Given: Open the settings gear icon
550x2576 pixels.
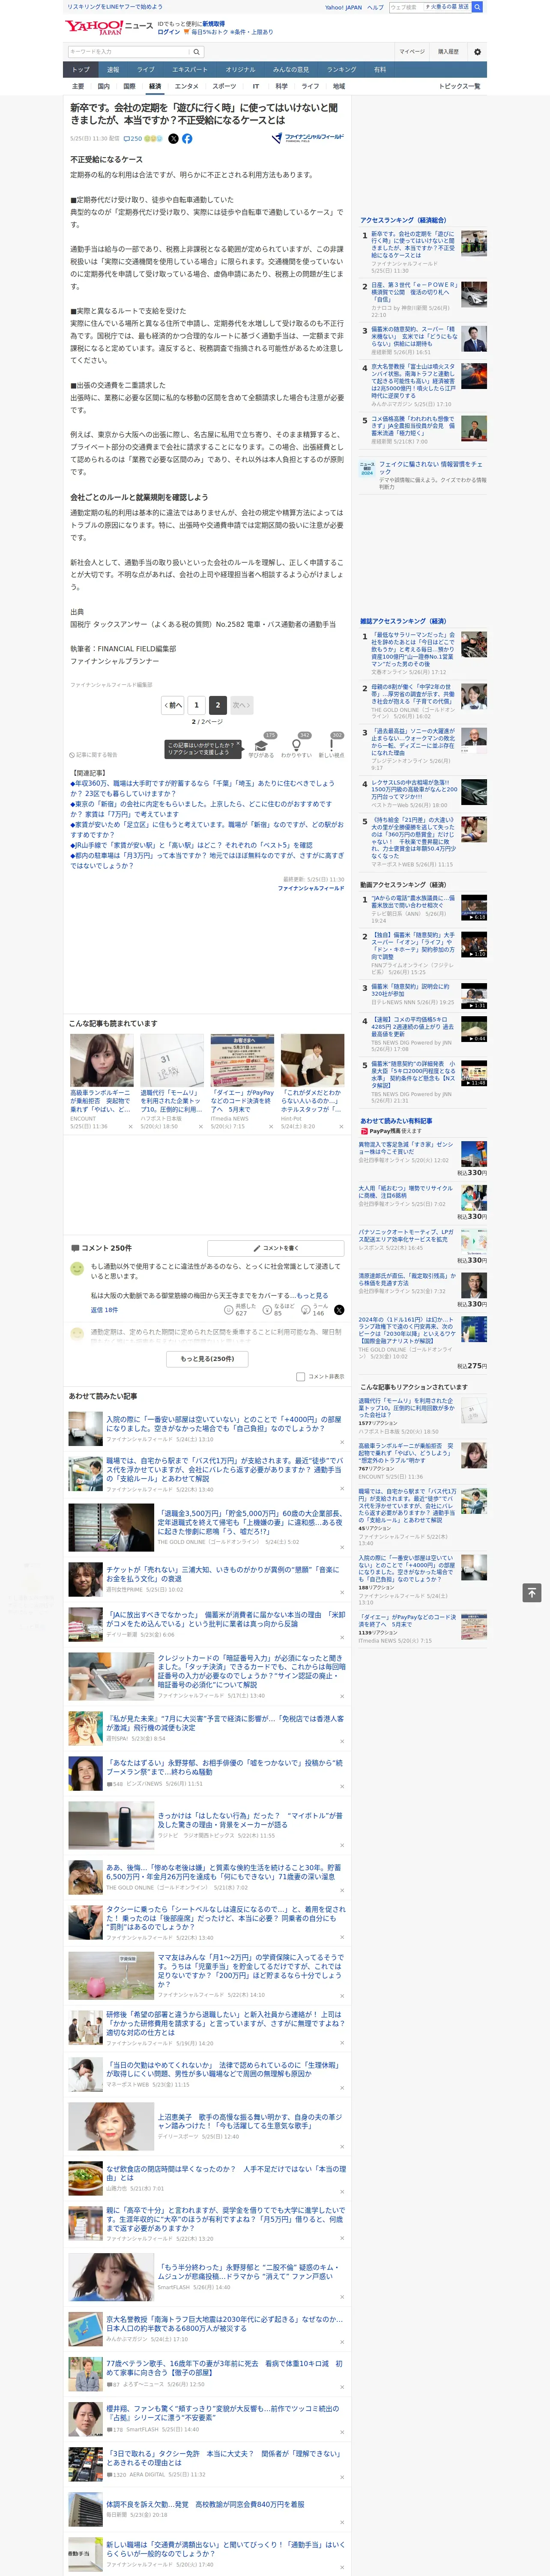Looking at the screenshot, I should pyautogui.click(x=477, y=52).
